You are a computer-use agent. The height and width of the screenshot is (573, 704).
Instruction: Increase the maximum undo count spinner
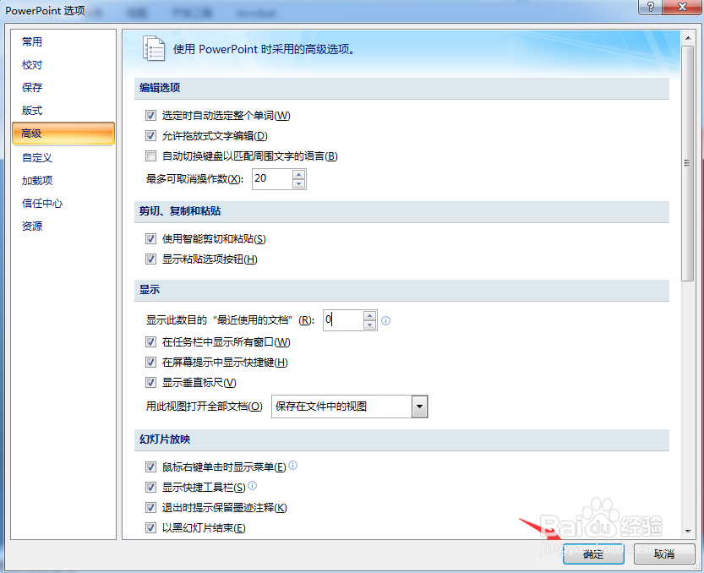coord(298,175)
